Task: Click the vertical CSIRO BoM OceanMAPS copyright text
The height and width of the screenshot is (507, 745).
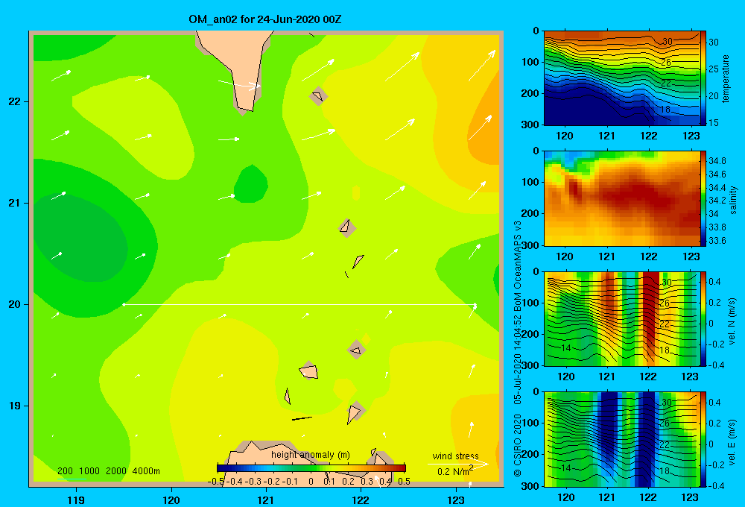Action: click(518, 348)
